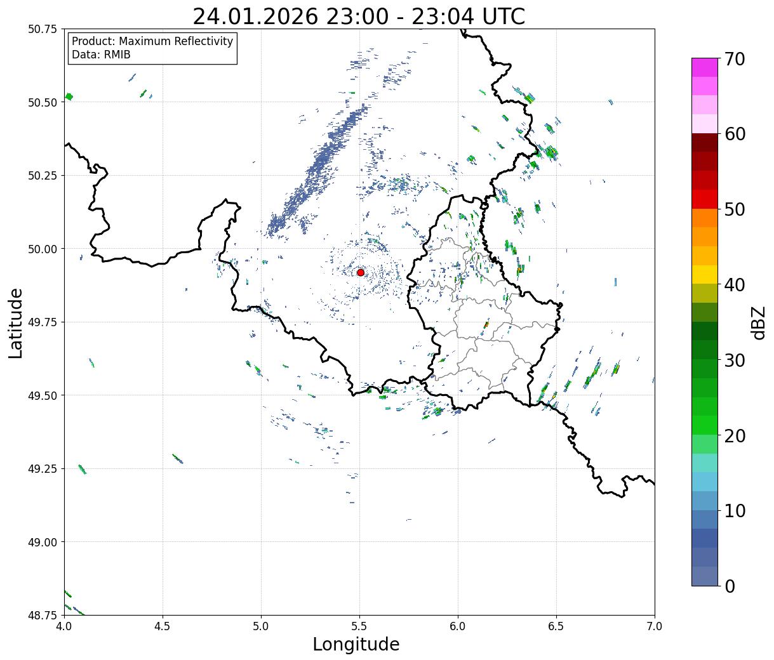The height and width of the screenshot is (660, 774).
Task: Click the latitude tick label 50.25
Action: [43, 176]
